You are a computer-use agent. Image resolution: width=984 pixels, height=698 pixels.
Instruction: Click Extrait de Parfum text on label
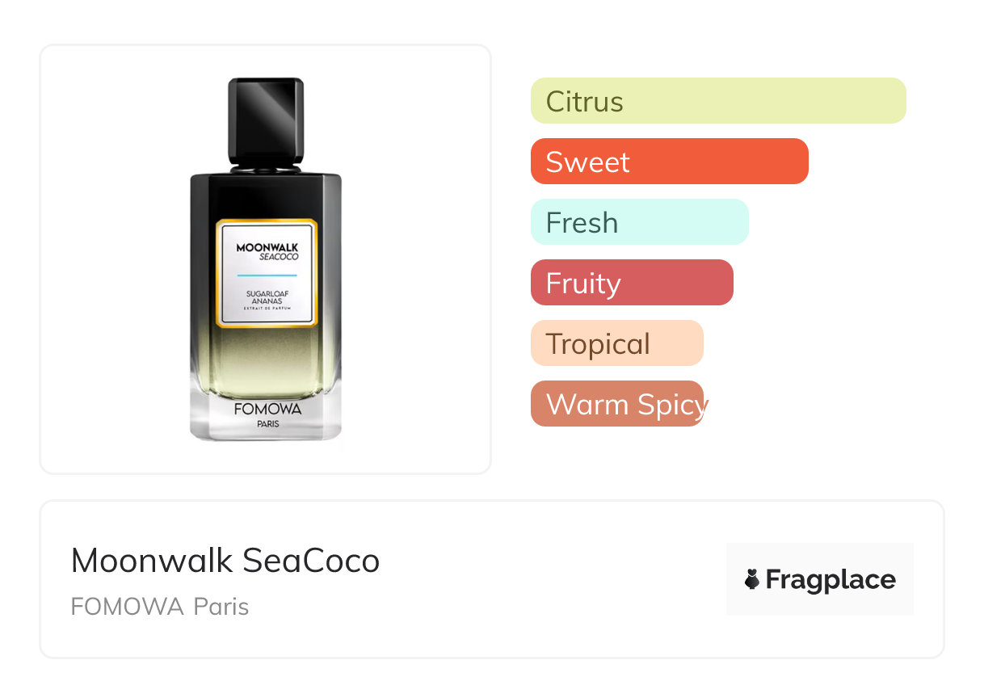(267, 311)
